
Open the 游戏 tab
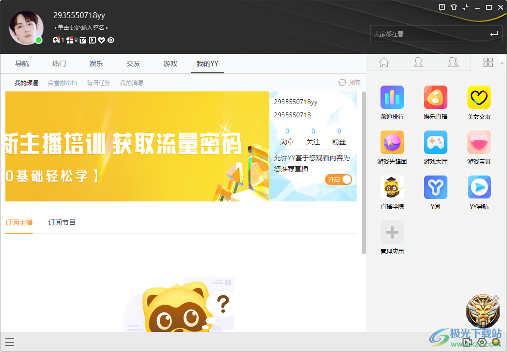tap(170, 64)
